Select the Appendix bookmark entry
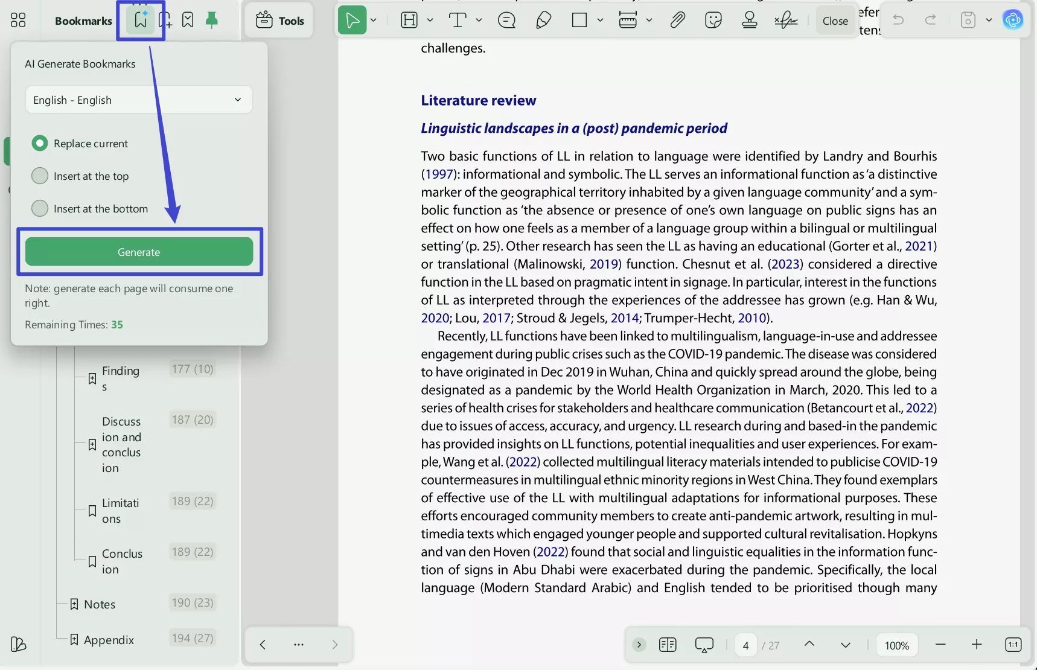1037x670 pixels. (x=109, y=640)
